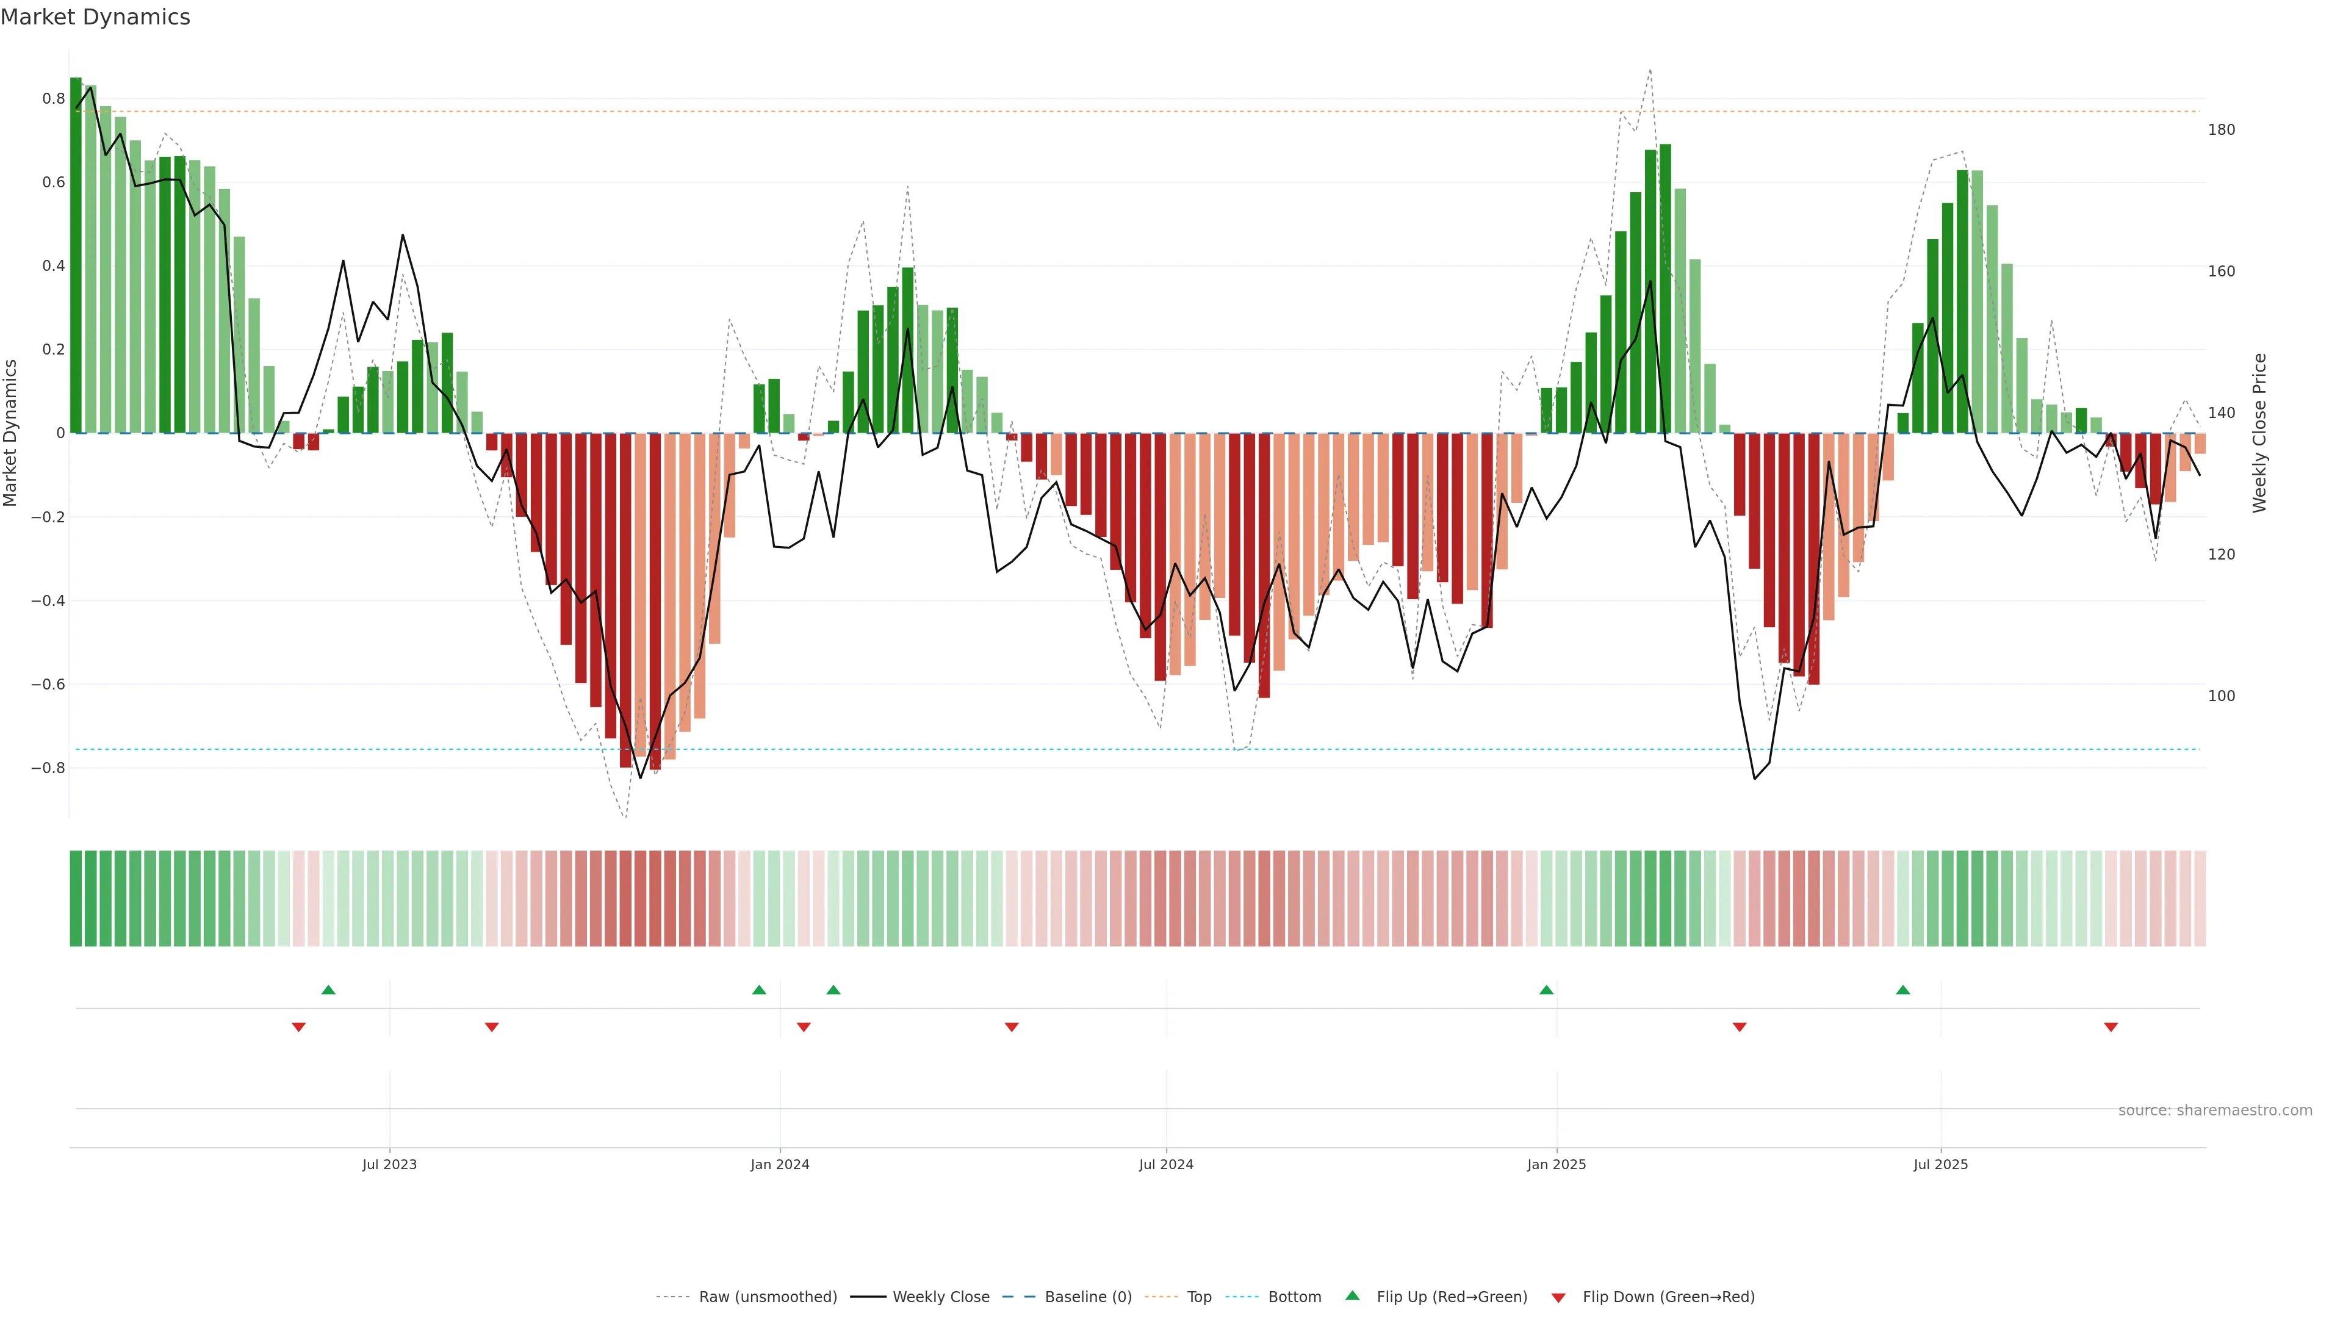Screen dimensions: 2343x1318
Task: Click the Jul 2024 x-axis label
Action: [x=1166, y=1164]
